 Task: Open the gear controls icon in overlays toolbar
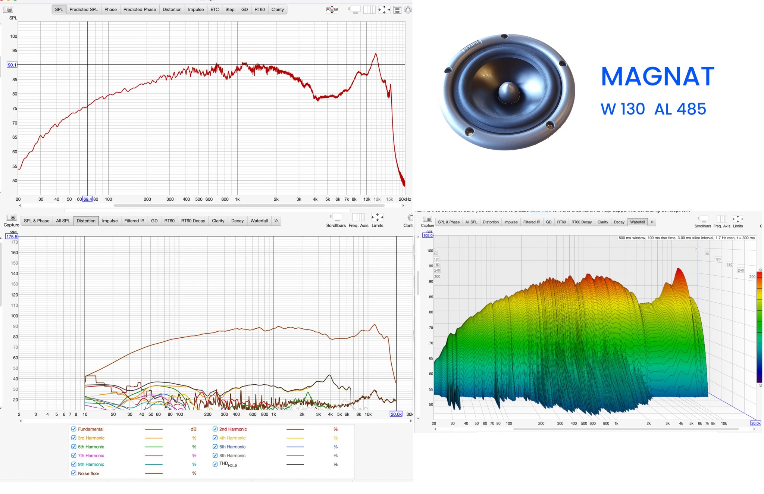click(408, 10)
